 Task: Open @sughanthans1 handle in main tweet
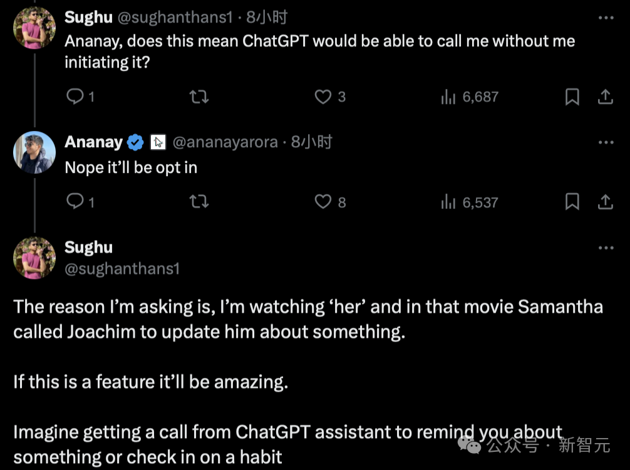(x=121, y=269)
